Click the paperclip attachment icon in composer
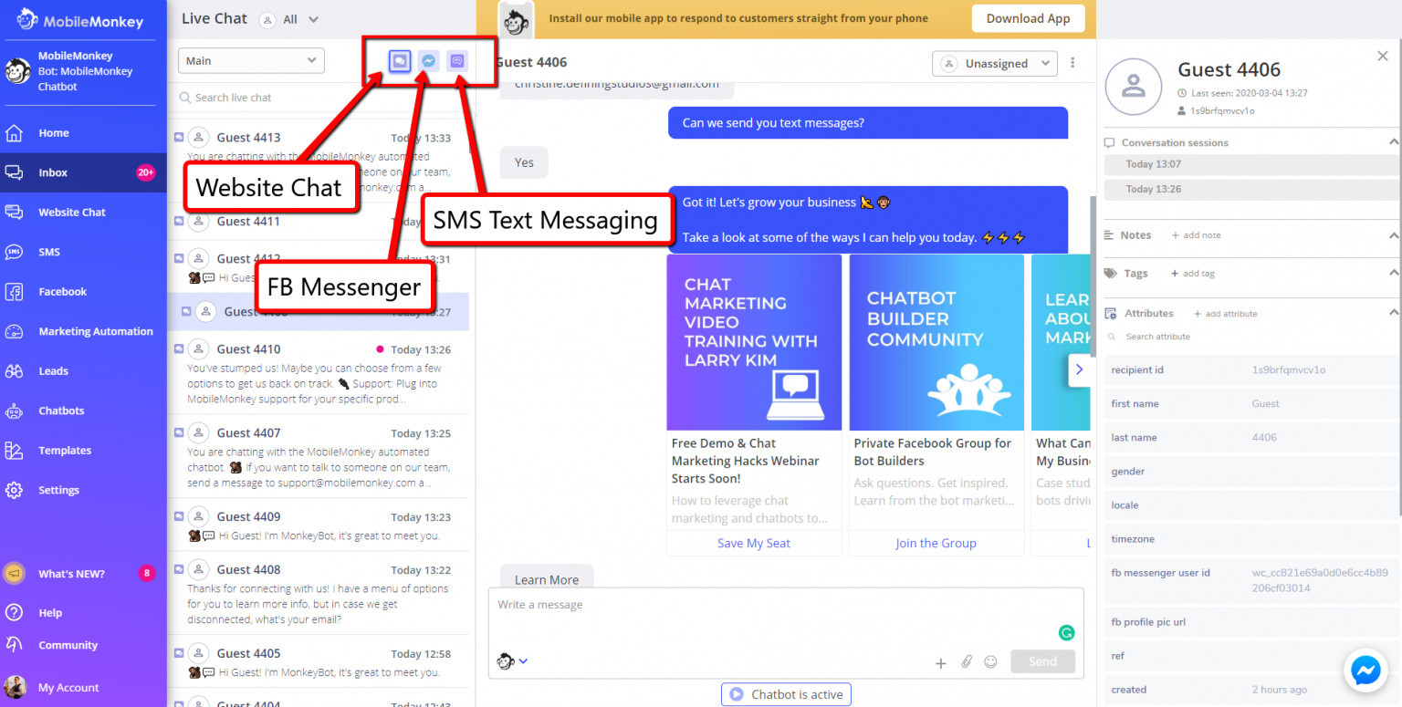Viewport: 1402px width, 707px height. [967, 662]
